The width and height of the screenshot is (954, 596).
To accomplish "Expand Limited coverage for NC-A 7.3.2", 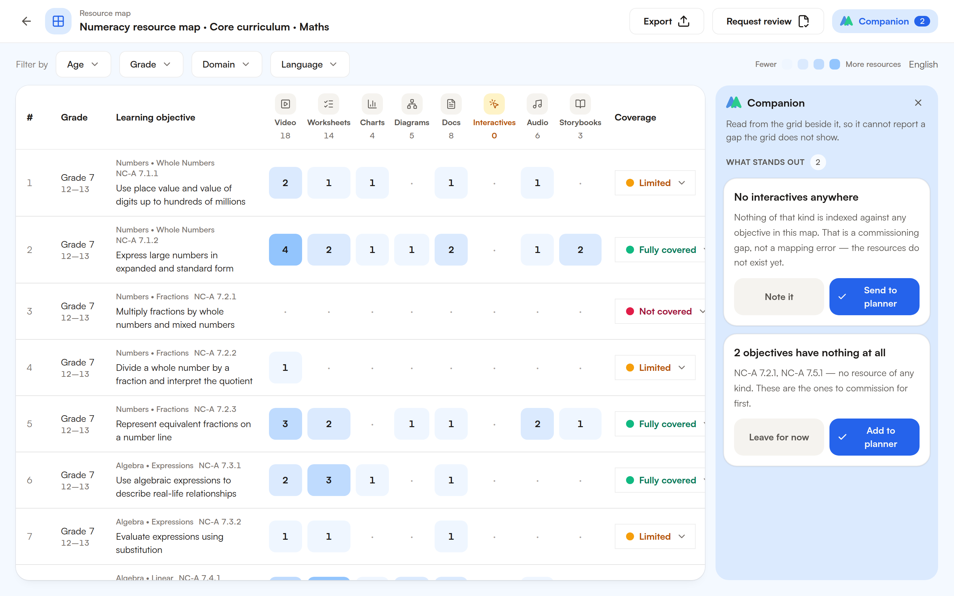I will (655, 536).
